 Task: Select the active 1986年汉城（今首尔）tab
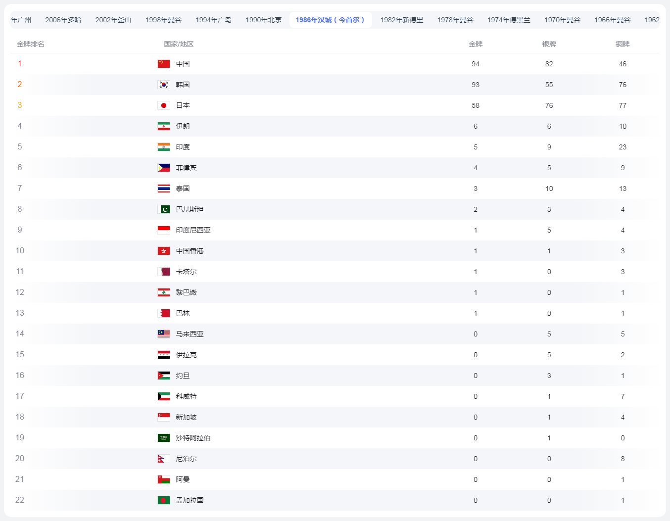(x=331, y=20)
